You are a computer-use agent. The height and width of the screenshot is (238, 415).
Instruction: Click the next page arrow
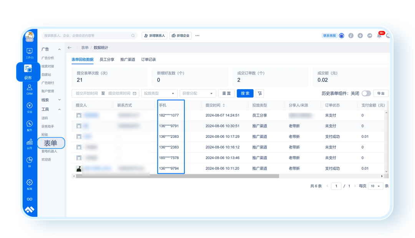[x=355, y=186]
